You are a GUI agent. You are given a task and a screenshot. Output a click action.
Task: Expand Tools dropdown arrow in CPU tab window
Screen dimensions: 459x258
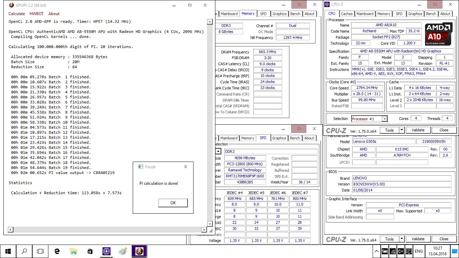(402, 130)
